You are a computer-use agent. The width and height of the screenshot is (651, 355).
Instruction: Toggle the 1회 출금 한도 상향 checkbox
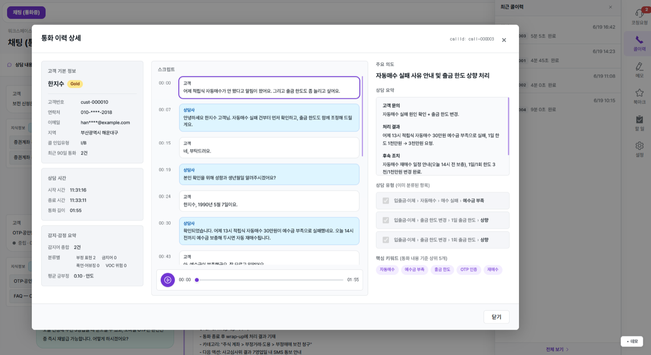386,240
